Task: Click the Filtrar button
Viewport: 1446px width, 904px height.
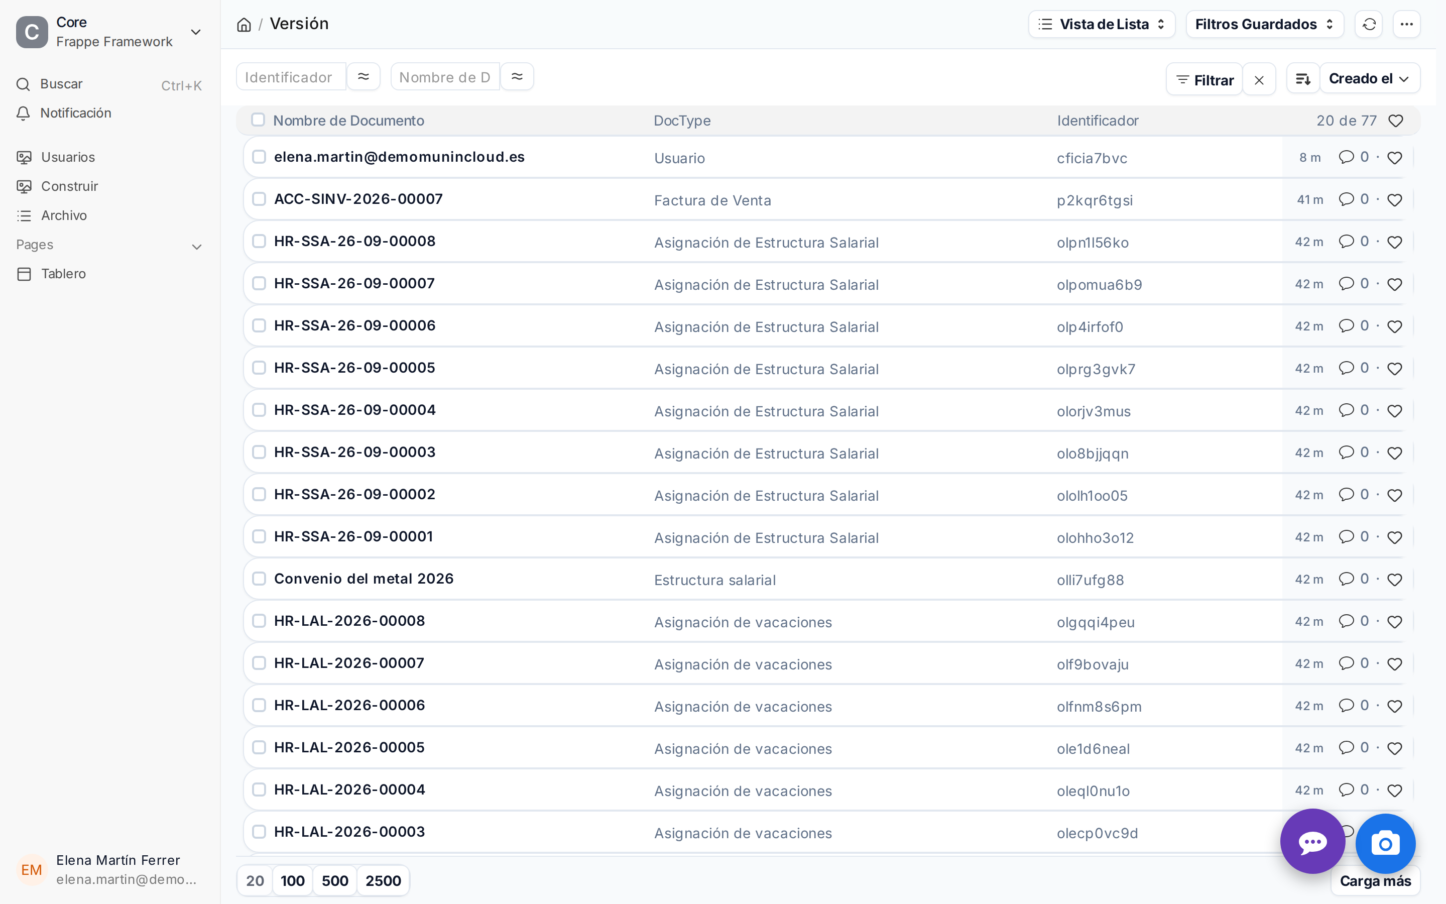Action: 1204,80
